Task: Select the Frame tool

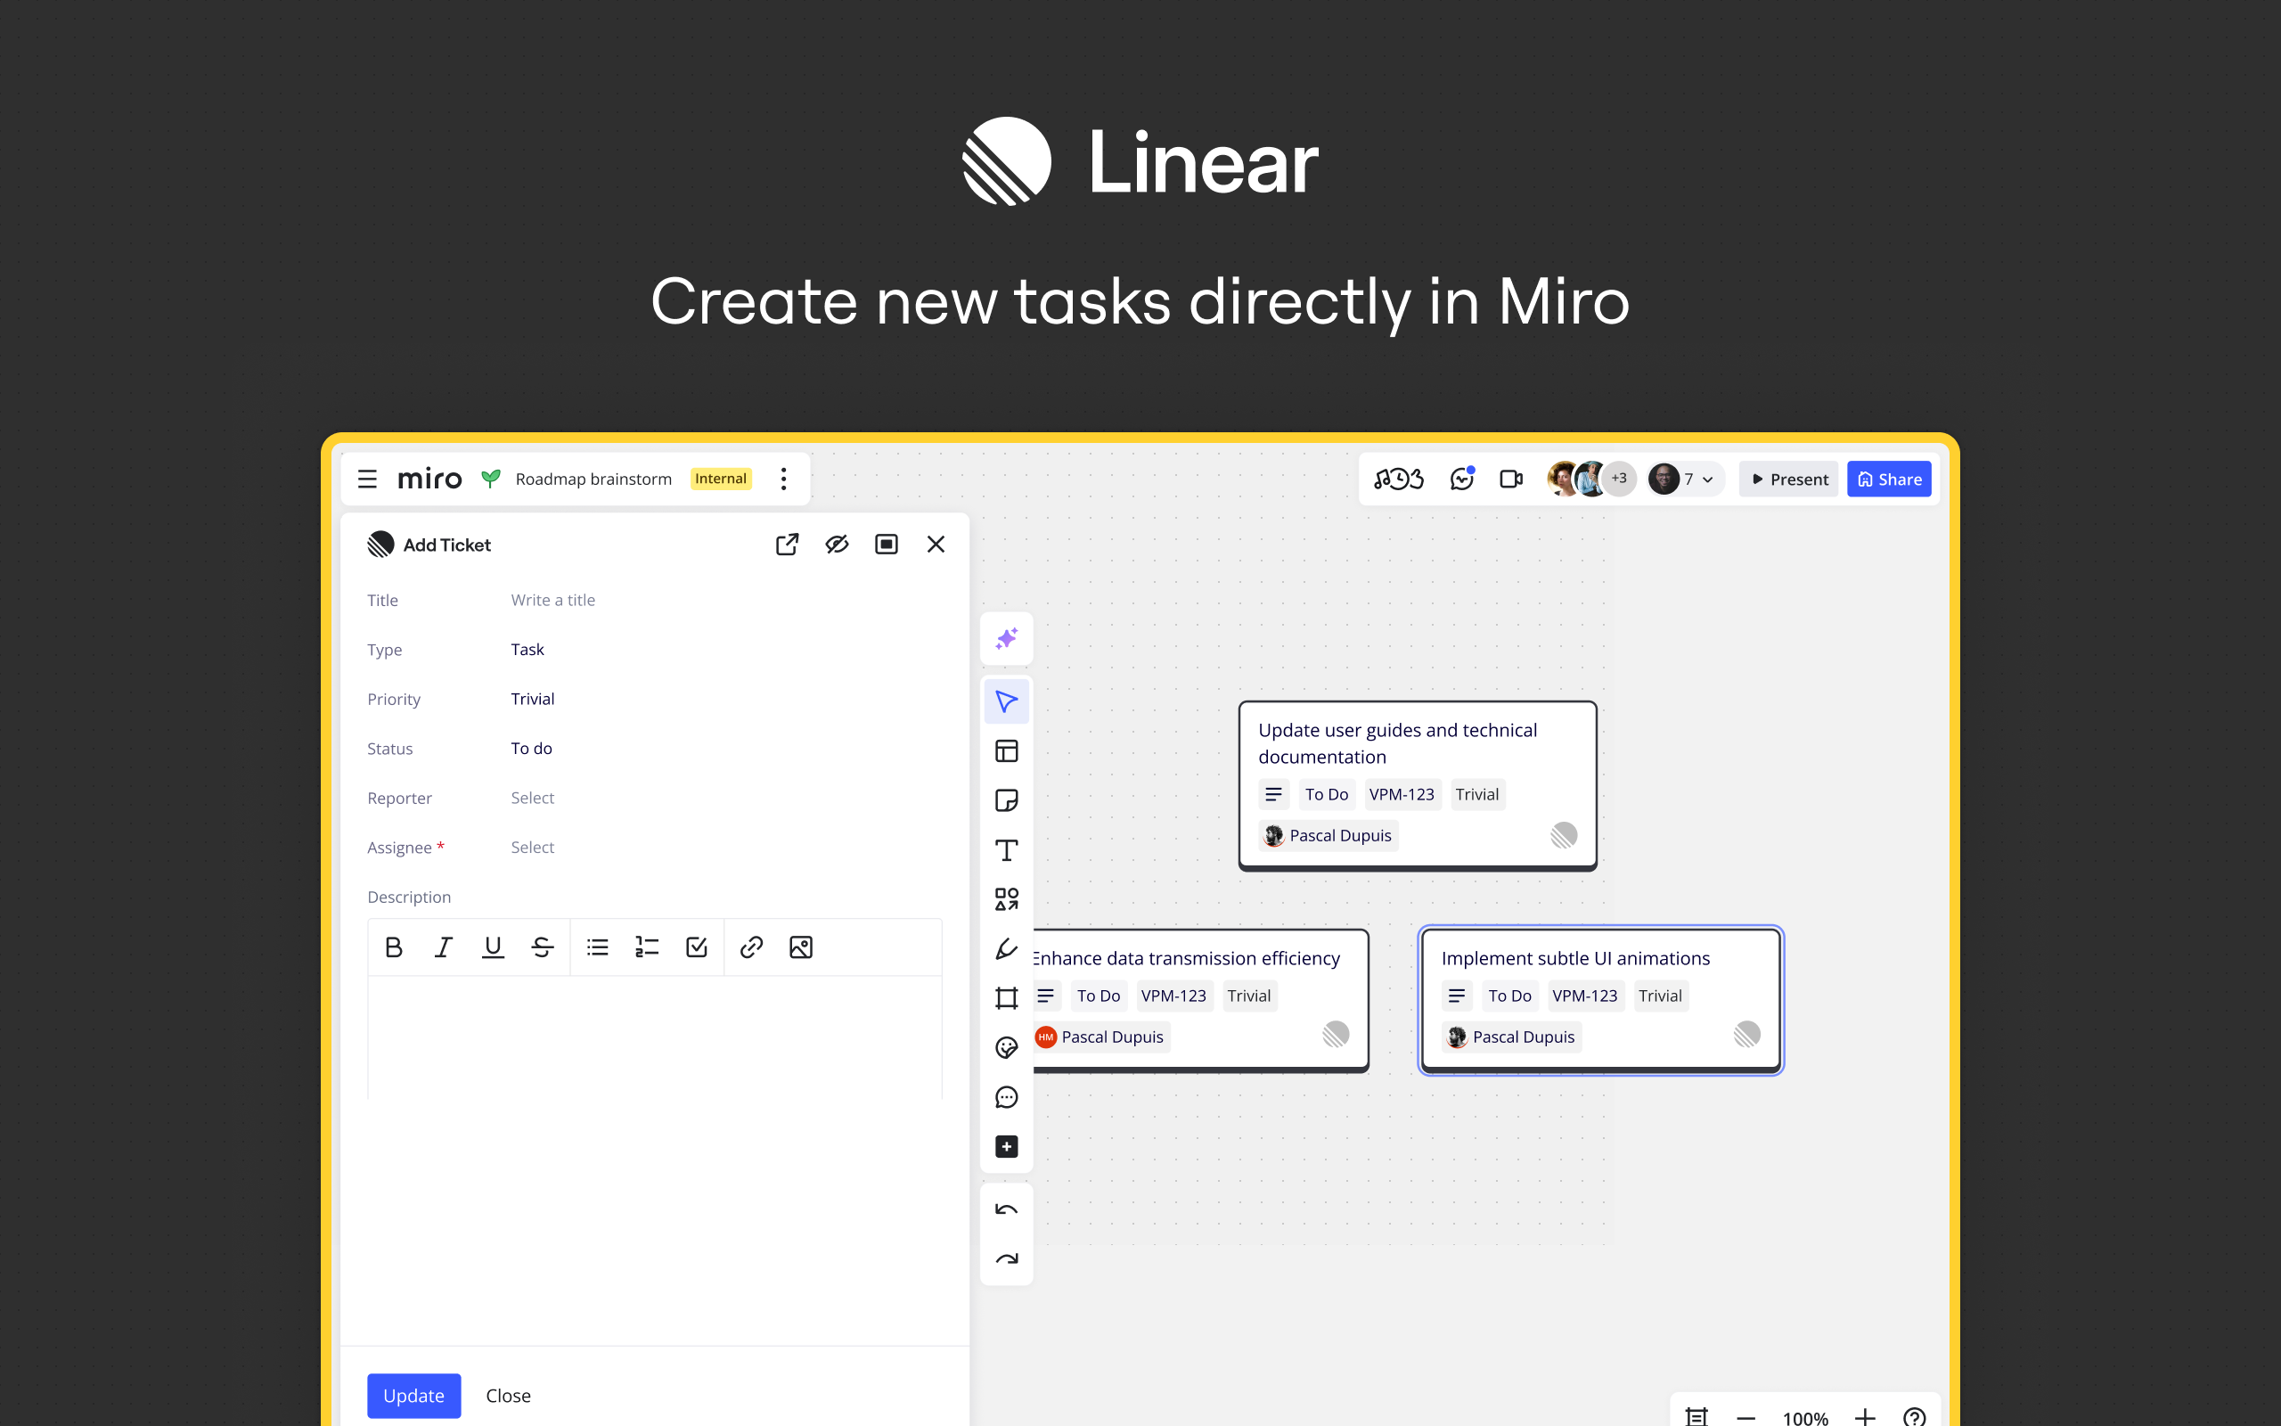Action: click(x=1007, y=998)
